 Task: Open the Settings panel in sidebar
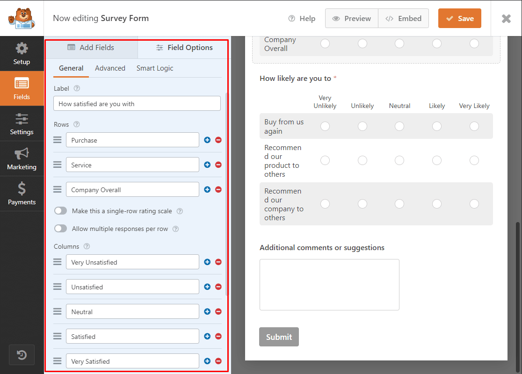click(22, 124)
